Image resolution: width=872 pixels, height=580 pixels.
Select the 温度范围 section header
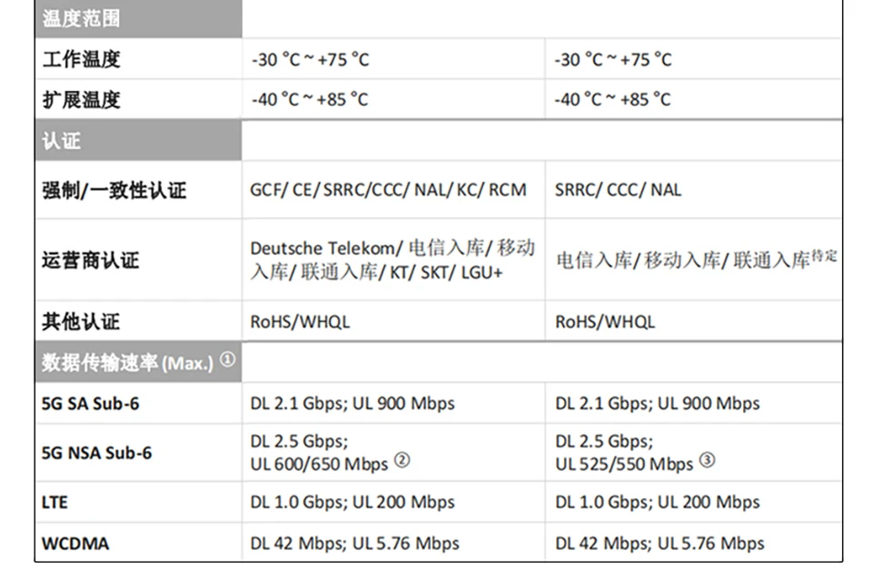[x=81, y=18]
